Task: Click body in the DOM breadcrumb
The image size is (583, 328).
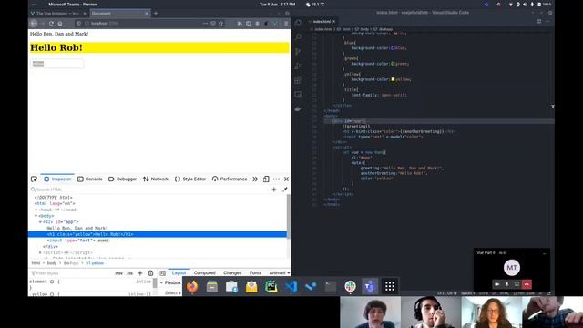Action: click(52, 263)
